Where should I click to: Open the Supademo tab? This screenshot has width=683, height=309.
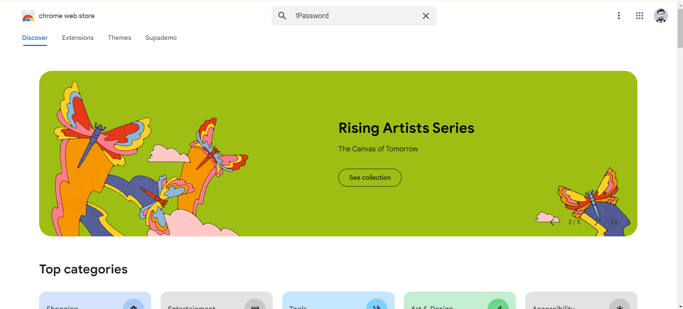161,38
